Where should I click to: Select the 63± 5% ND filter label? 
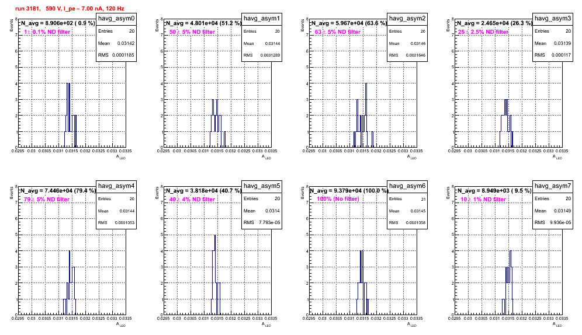(x=338, y=32)
